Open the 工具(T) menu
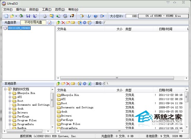 point(47,9)
